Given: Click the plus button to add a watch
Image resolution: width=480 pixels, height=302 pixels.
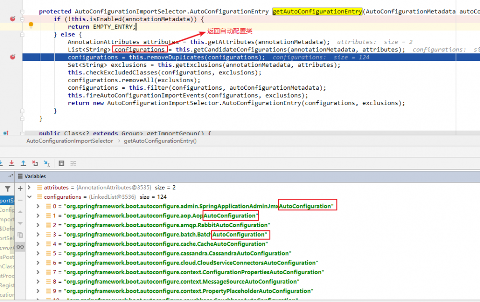Looking at the screenshot, I should coord(20,187).
